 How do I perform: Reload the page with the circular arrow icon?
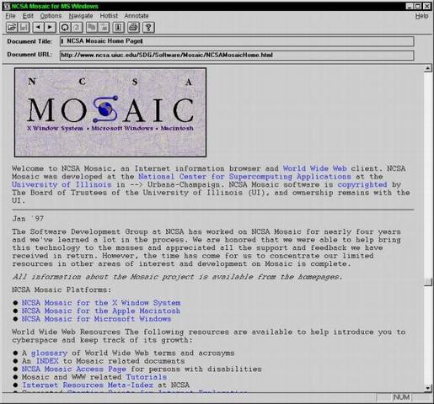click(x=65, y=28)
